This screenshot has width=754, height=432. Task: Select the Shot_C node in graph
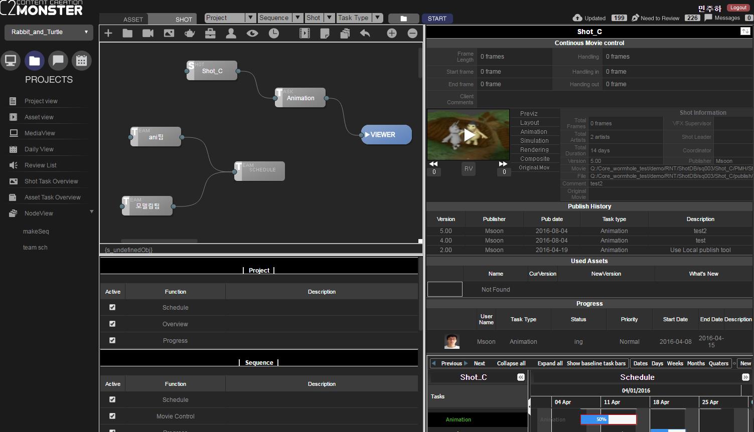coord(212,71)
